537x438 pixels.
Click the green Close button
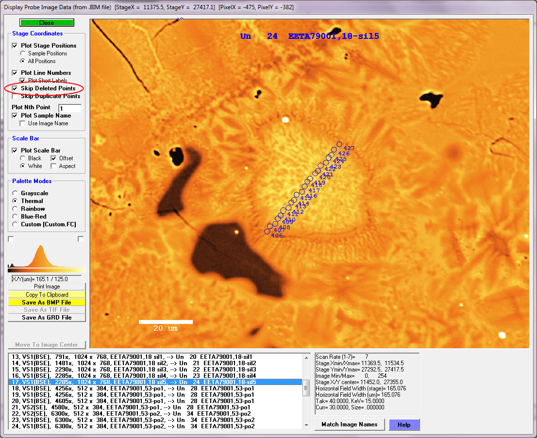pos(47,23)
